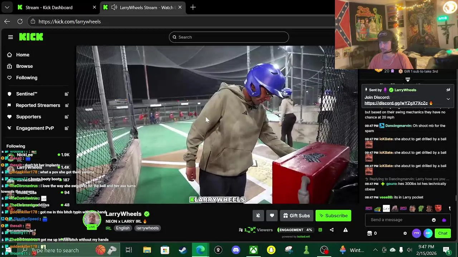Go to Home in the sidebar

(23, 55)
